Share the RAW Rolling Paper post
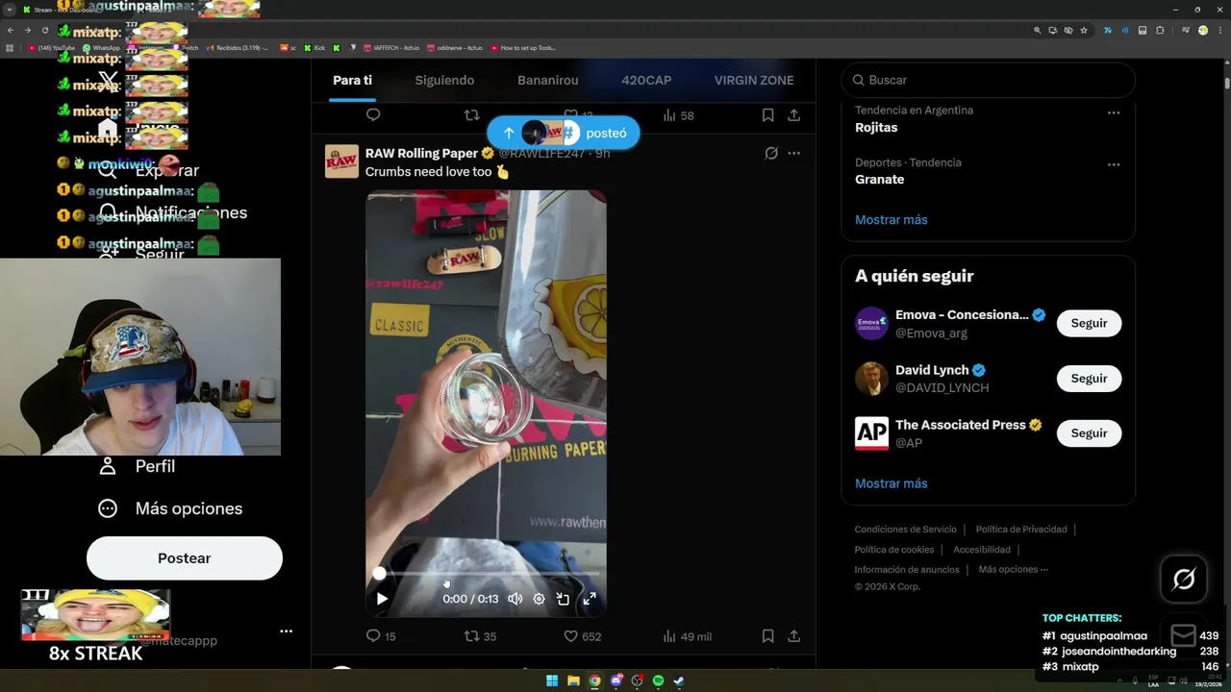The width and height of the screenshot is (1231, 692). pos(793,636)
